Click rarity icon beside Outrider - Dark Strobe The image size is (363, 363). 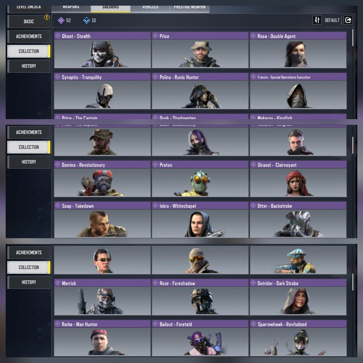(x=253, y=283)
